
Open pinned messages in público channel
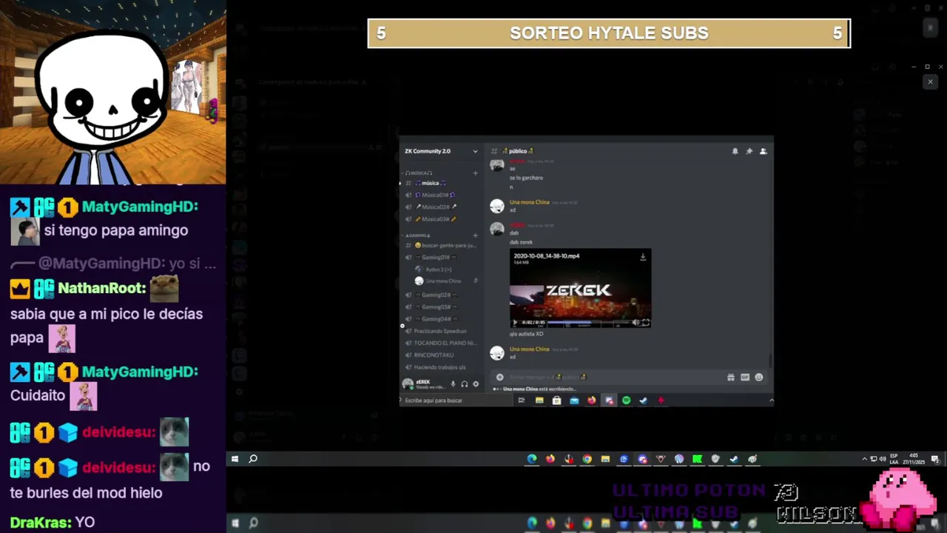click(x=749, y=151)
